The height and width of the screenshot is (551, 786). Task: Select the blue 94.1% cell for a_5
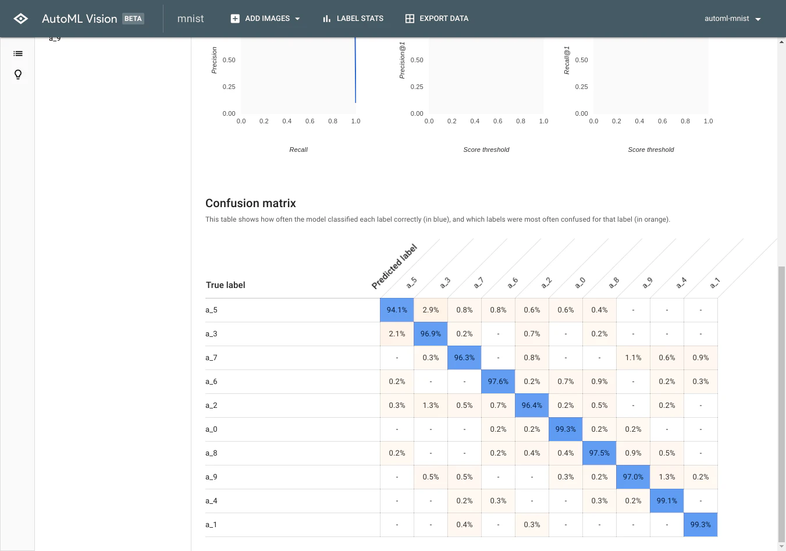pyautogui.click(x=397, y=310)
